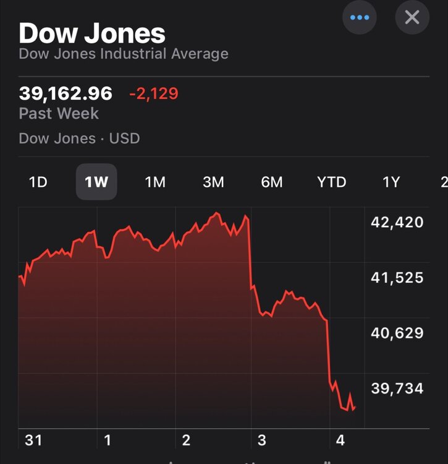This screenshot has height=464, width=448.
Task: Select the 1Y time range tab
Action: tap(391, 182)
